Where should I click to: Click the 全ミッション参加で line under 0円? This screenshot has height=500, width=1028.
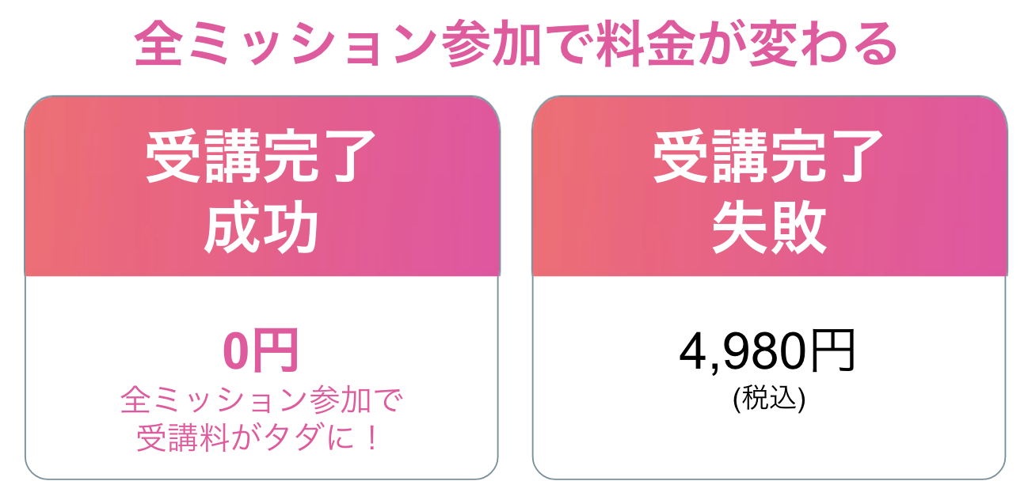(261, 401)
